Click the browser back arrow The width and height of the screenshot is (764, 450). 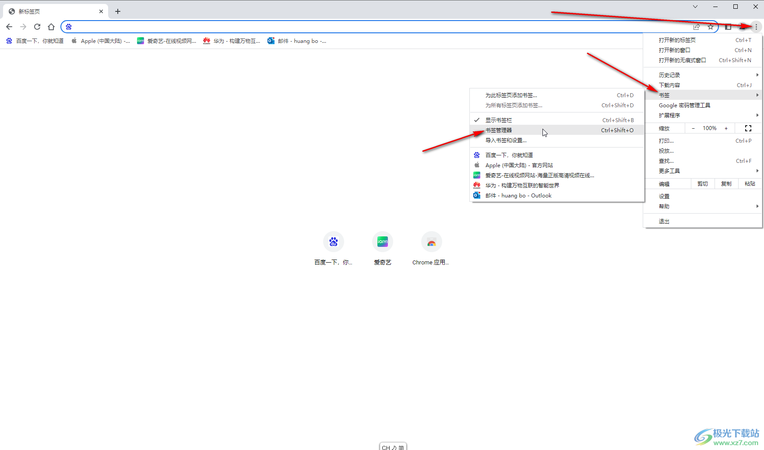coord(9,27)
